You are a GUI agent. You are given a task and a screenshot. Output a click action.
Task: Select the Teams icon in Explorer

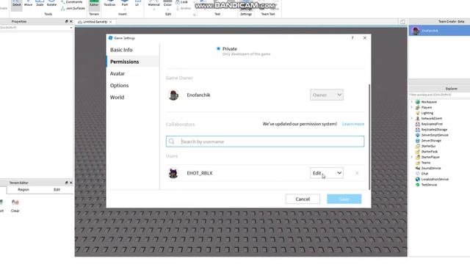click(418, 163)
